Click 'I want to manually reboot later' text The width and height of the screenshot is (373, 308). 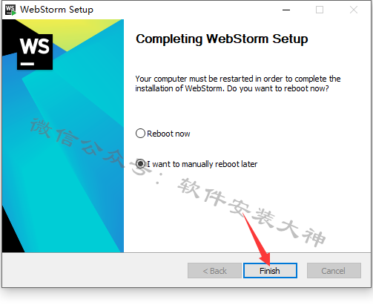[202, 164]
